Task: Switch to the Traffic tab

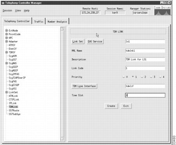Action: pos(39,21)
